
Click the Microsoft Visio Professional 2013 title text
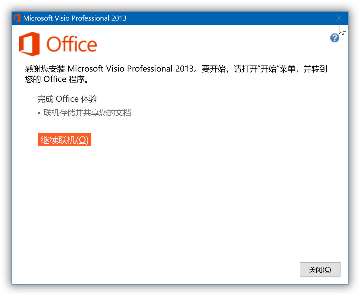(75, 18)
